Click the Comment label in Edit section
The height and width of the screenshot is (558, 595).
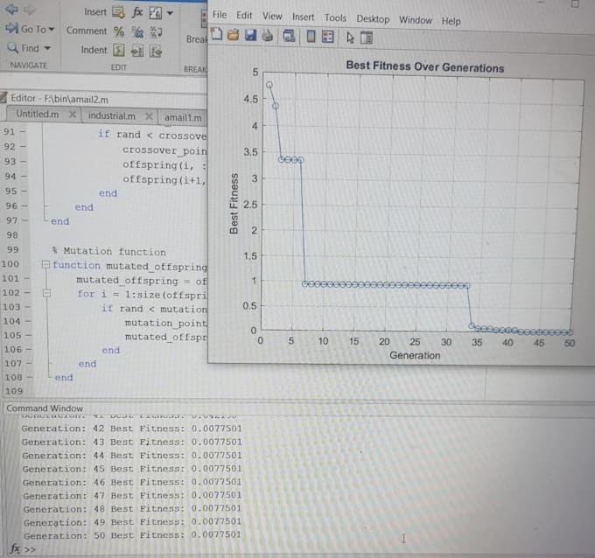87,31
